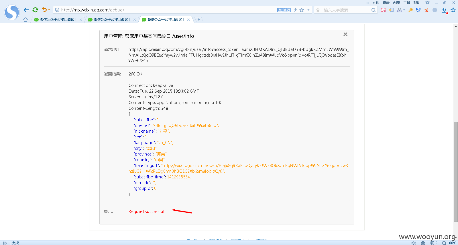
Task: Click the openid value in JSON
Action: click(185, 126)
